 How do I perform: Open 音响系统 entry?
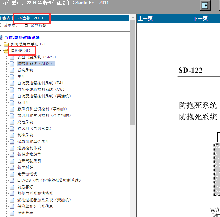[x=25, y=70]
